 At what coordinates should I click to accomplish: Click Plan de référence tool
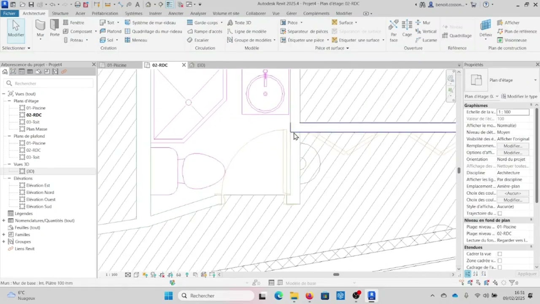[517, 31]
